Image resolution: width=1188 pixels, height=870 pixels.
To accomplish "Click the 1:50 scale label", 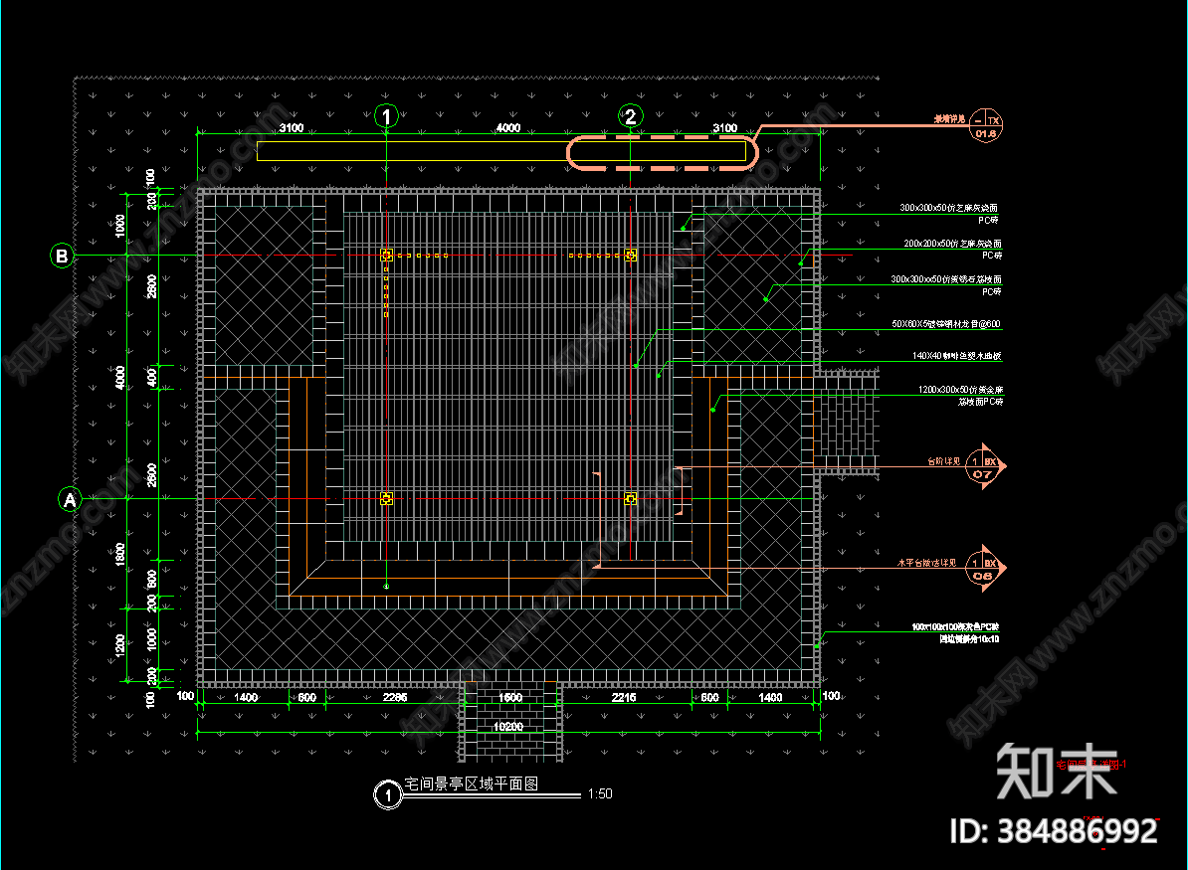I will [x=600, y=793].
